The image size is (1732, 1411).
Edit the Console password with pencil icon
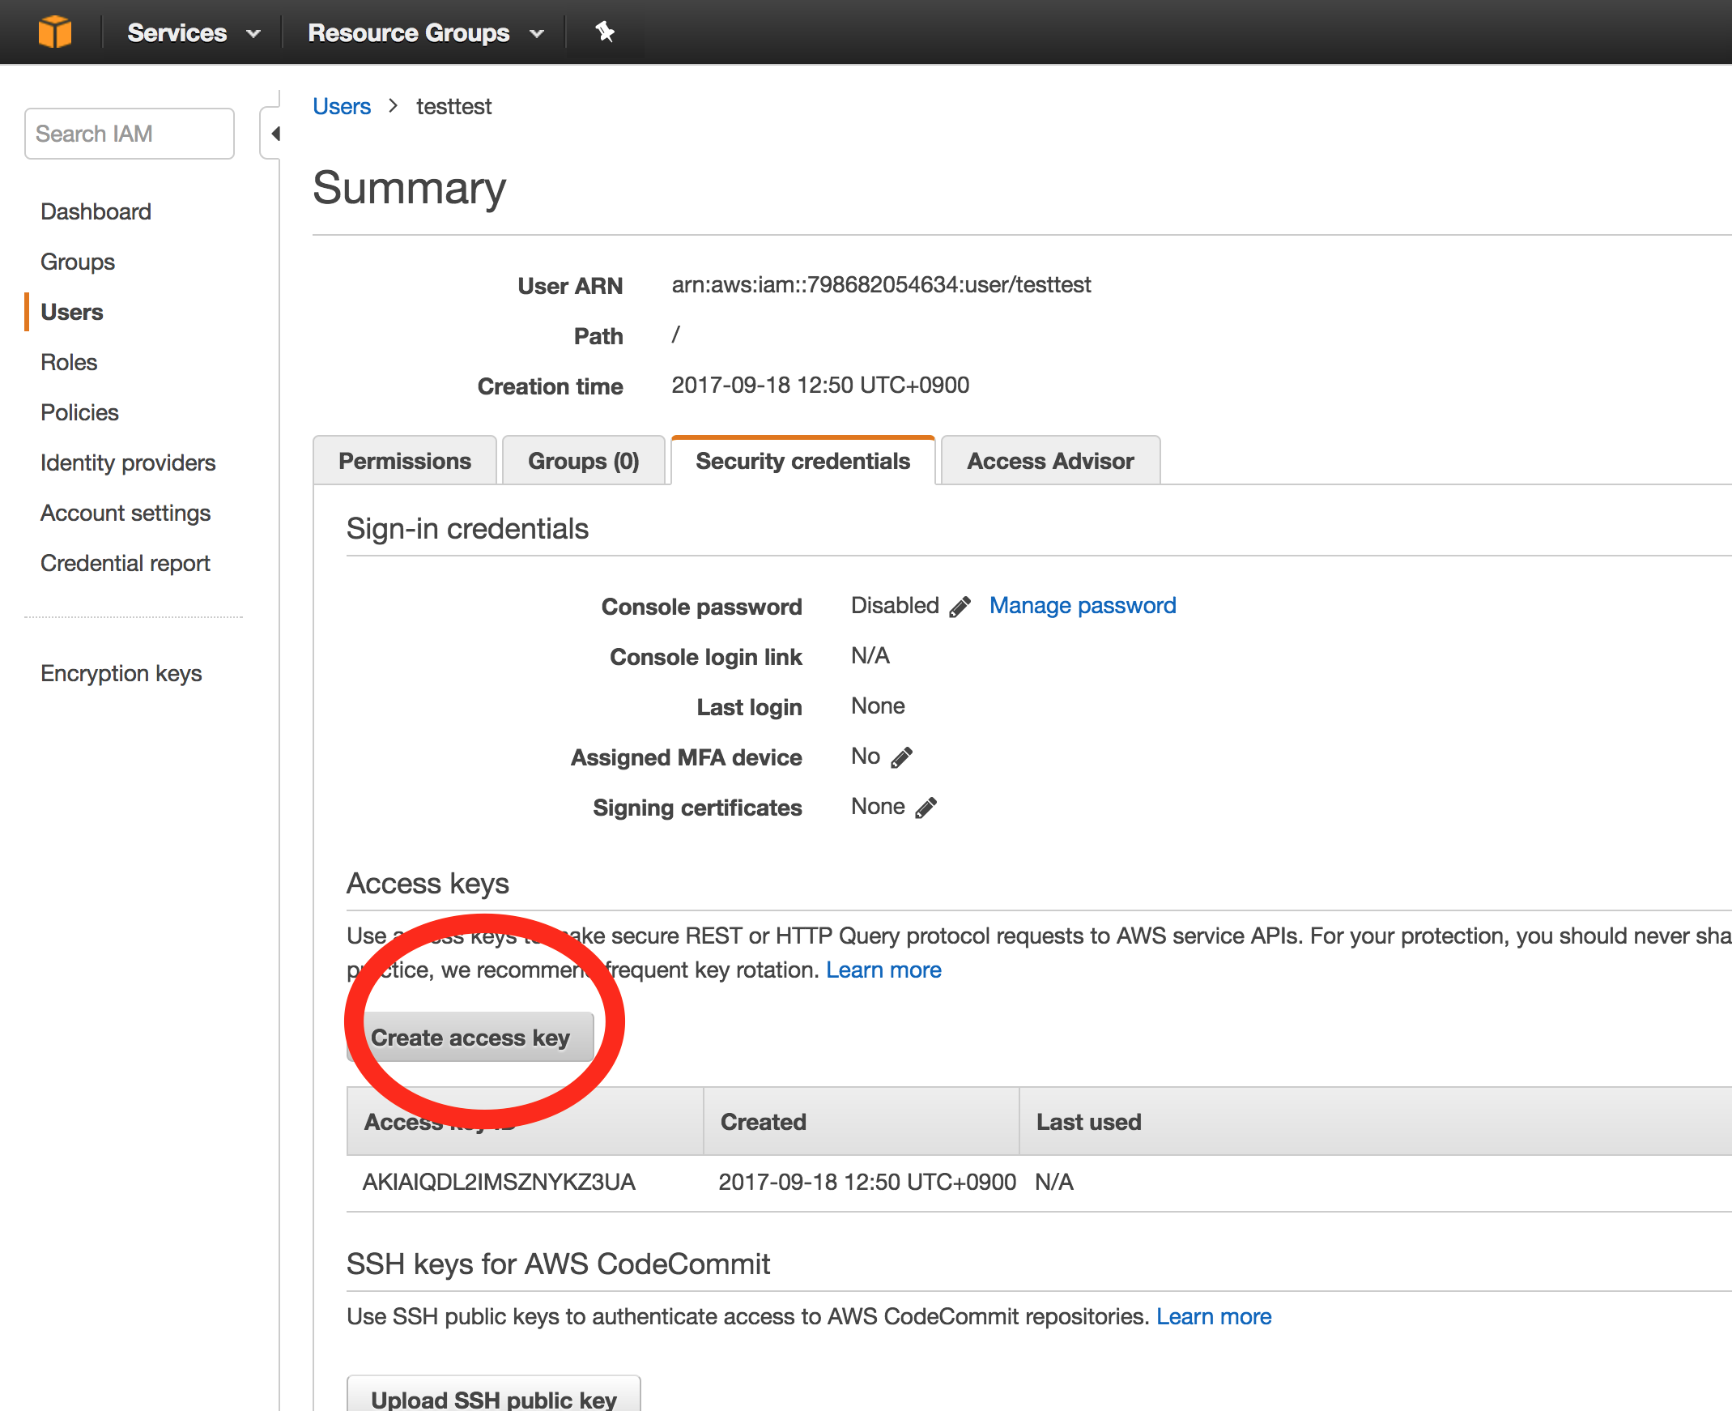pos(960,607)
